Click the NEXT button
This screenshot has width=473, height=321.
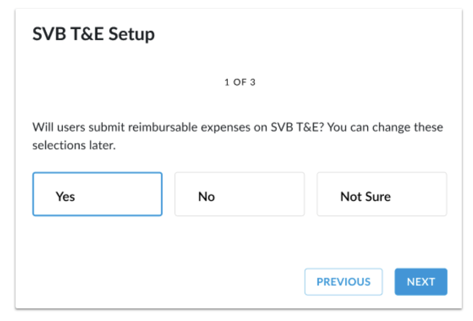(x=421, y=282)
